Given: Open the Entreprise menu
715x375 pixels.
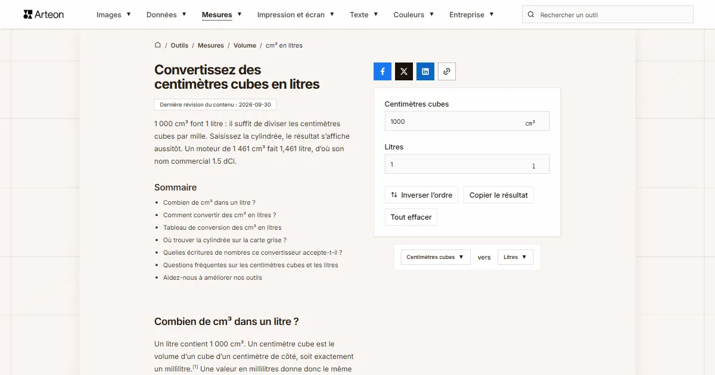Looking at the screenshot, I should [471, 15].
